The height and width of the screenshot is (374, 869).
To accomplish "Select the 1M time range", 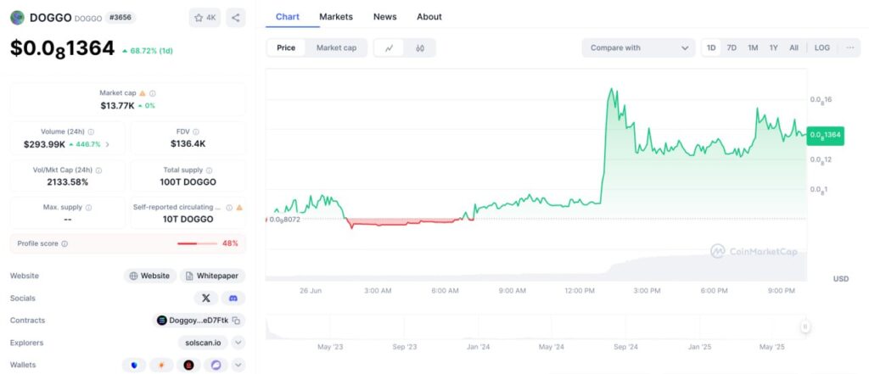I will click(753, 47).
